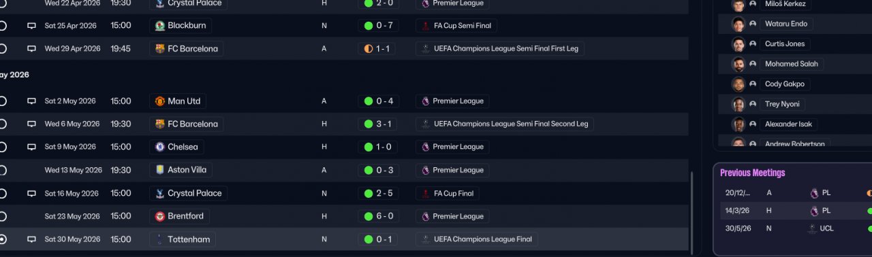Click the TV icon on Man Utd fixture
Viewport: 872px width, 257px height.
pyautogui.click(x=31, y=101)
